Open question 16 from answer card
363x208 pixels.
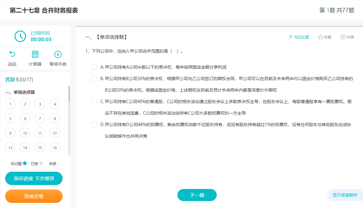[54, 147]
